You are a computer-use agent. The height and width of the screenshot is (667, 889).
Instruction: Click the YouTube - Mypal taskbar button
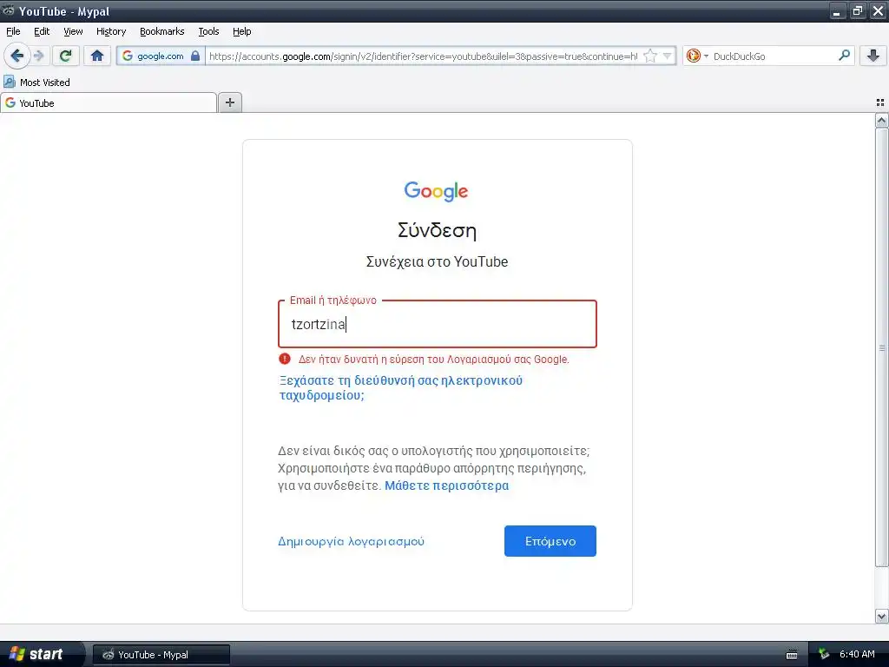click(161, 655)
